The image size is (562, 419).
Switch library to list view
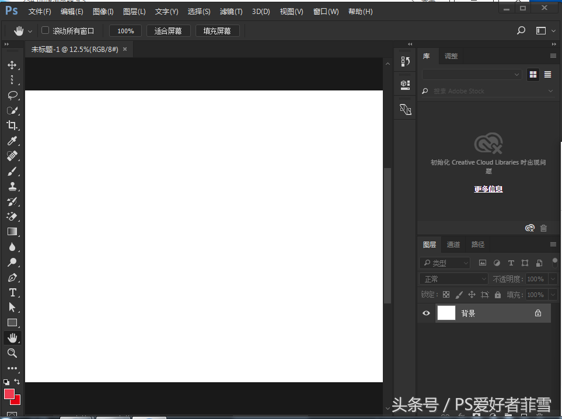547,75
